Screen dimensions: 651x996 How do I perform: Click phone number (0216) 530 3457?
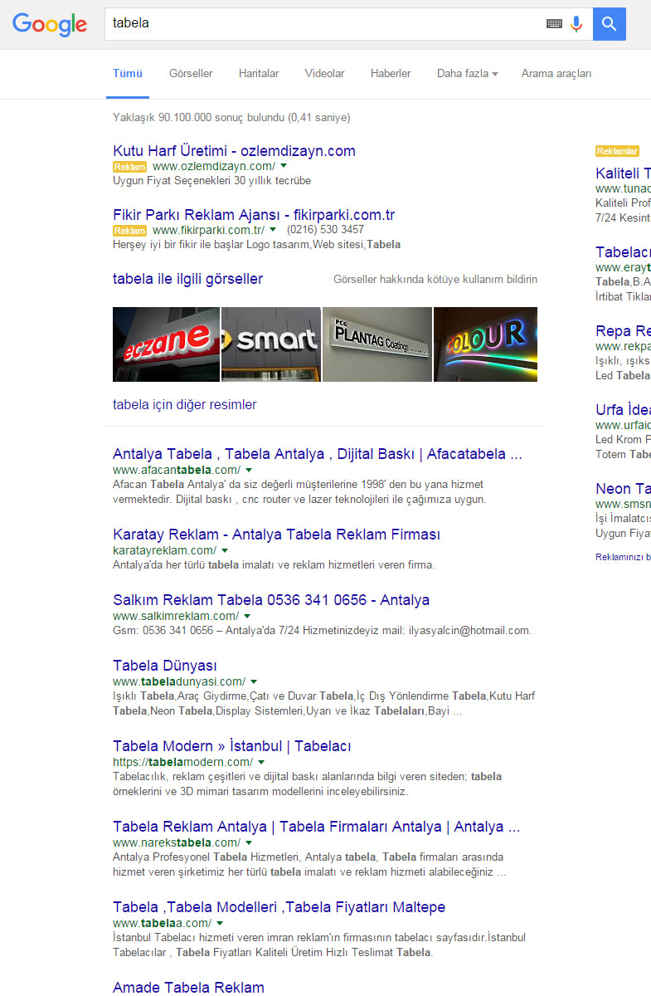(325, 230)
